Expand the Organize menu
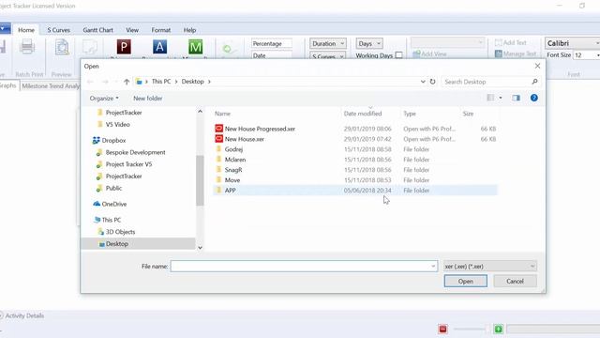Image resolution: width=600 pixels, height=338 pixels. click(104, 98)
